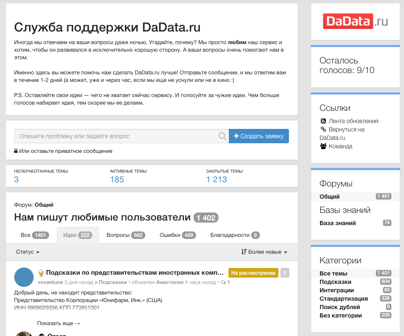Click the RSS icon beside Лента обновлений
This screenshot has width=404, height=336.
(x=323, y=121)
